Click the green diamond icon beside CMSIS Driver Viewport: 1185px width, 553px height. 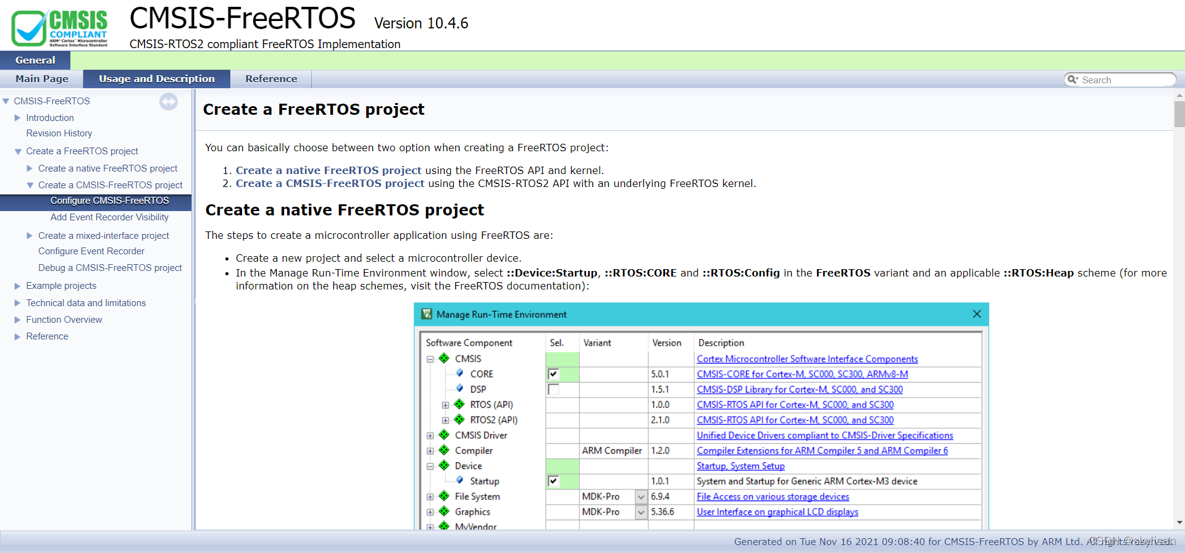click(x=444, y=434)
